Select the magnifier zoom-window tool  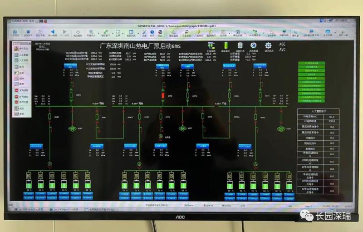pyautogui.click(x=91, y=33)
